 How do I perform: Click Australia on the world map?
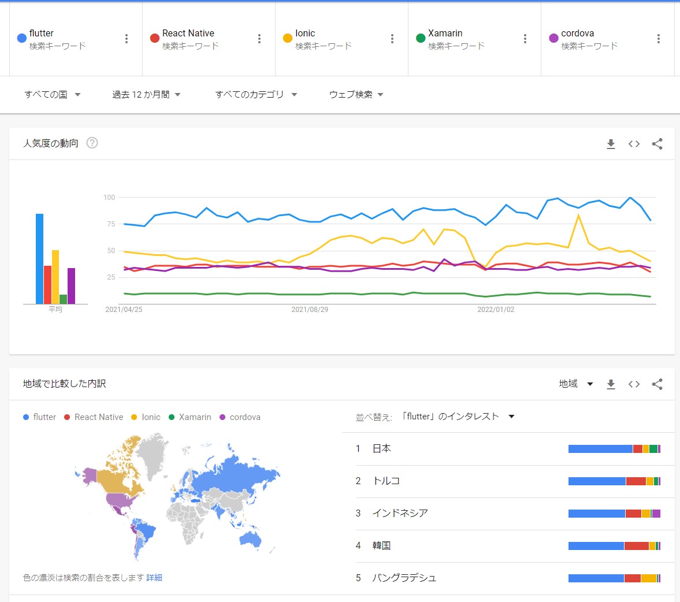(x=251, y=538)
